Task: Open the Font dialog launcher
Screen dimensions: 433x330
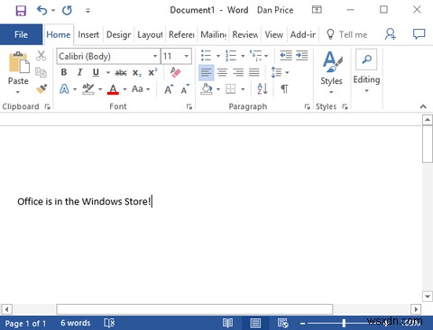Action: [x=189, y=106]
